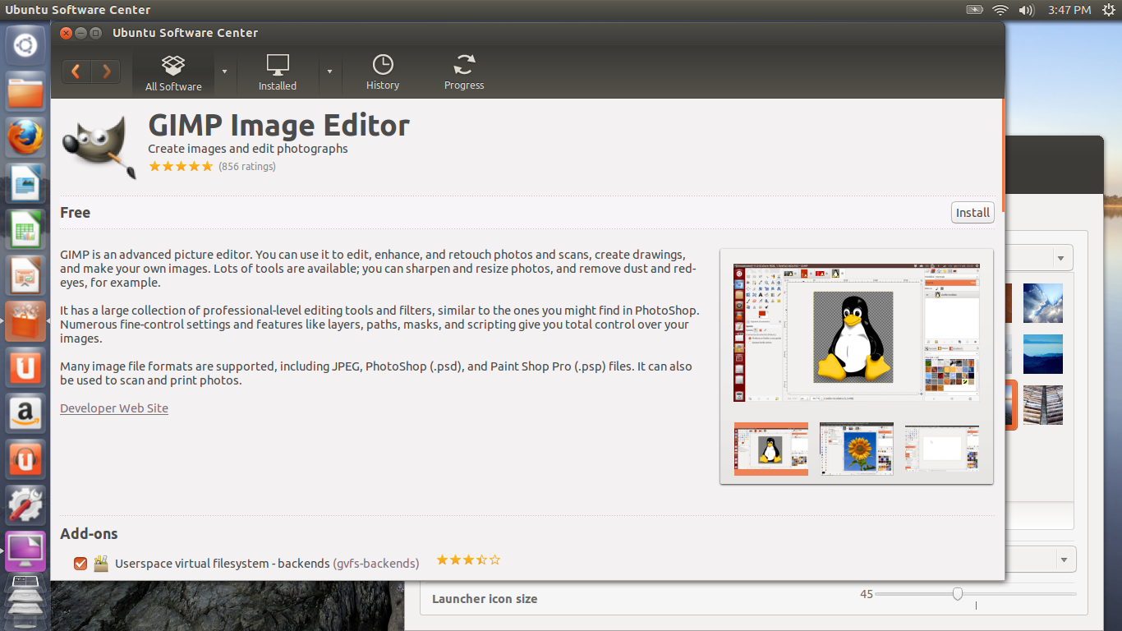Image resolution: width=1122 pixels, height=631 pixels.
Task: Go back with the left arrow button
Action: click(76, 71)
